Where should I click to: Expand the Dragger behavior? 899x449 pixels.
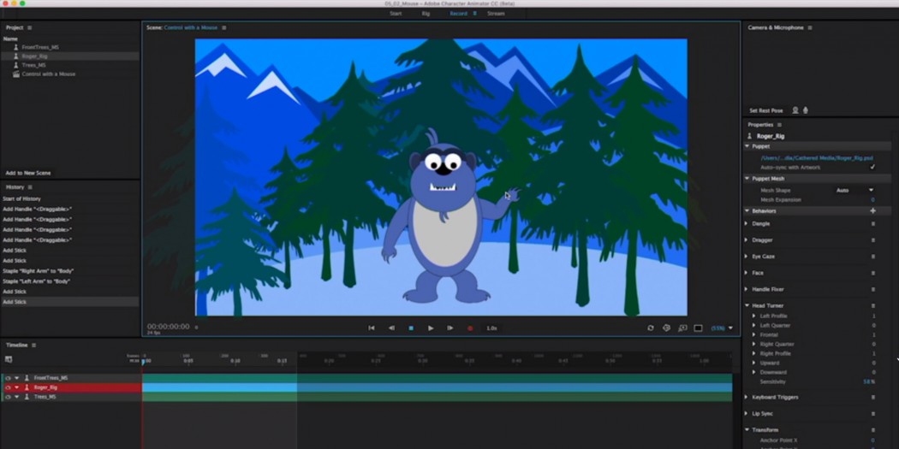click(747, 240)
